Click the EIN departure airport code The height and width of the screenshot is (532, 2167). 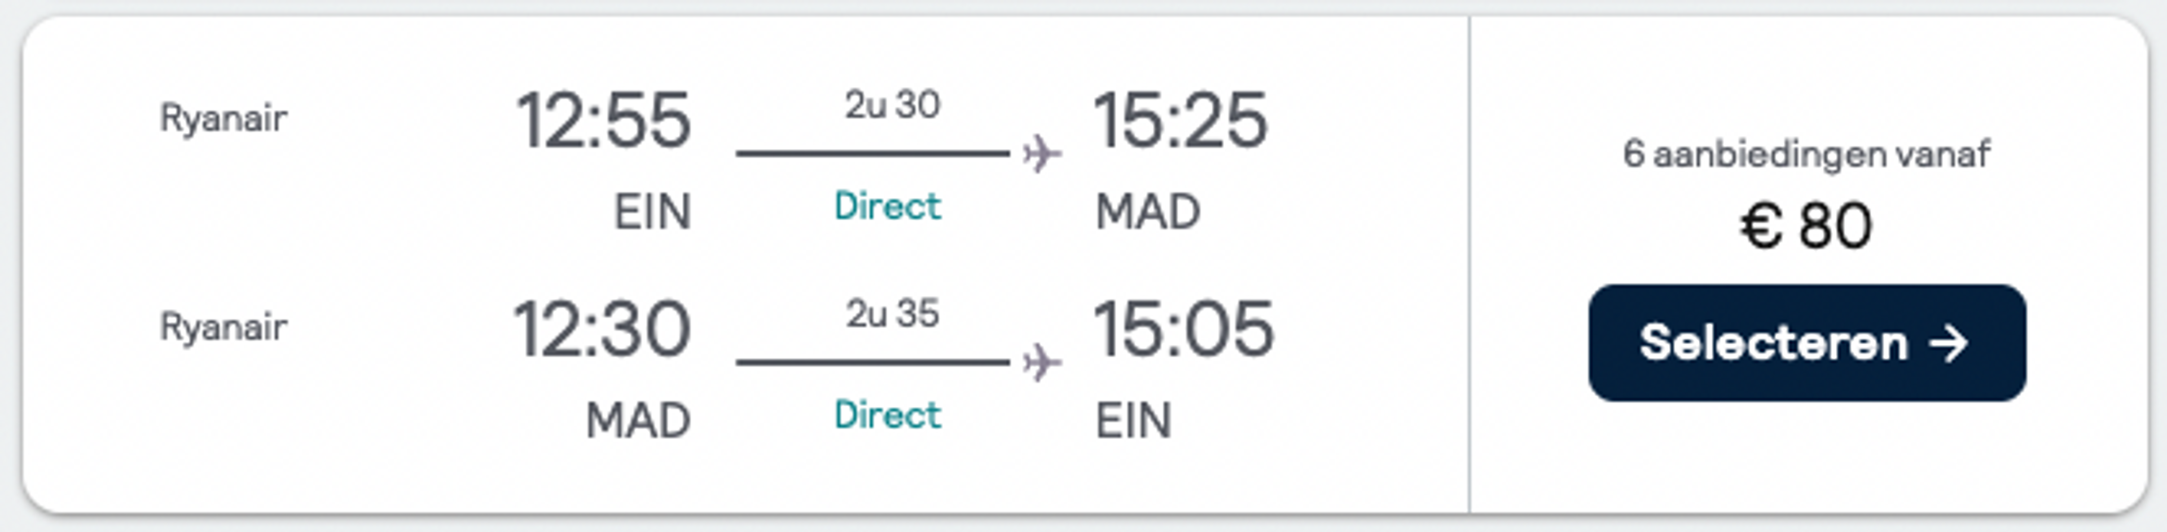pyautogui.click(x=652, y=212)
